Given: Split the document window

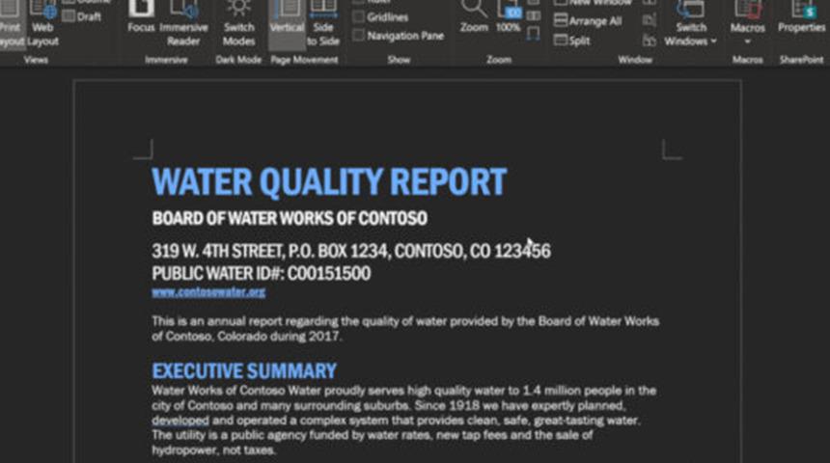Looking at the screenshot, I should click(572, 41).
